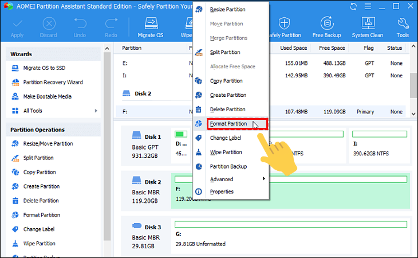The image size is (418, 258).
Task: Click the Redo arrow icon
Action: point(111,24)
